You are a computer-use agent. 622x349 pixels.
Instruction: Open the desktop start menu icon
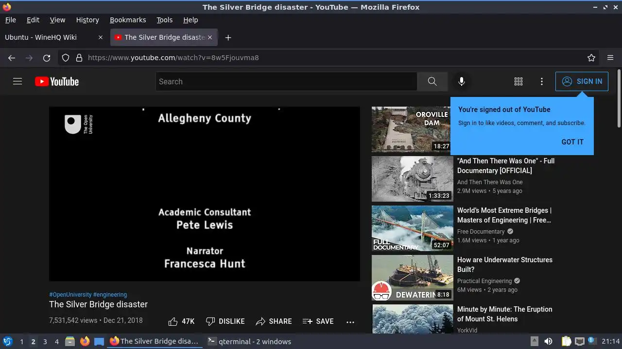pyautogui.click(x=7, y=341)
